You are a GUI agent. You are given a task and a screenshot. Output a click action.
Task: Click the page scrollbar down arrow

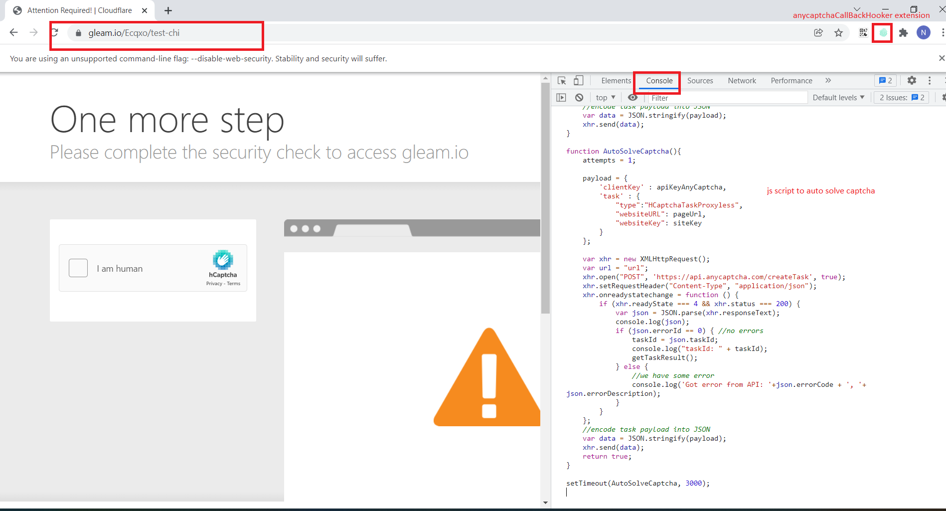pos(545,503)
